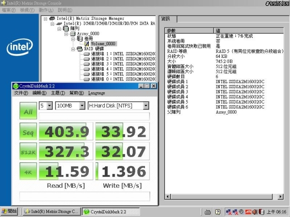The height and width of the screenshot is (217, 290).
Task: Click the 連接埠 3 : INTEL SSDSA2M160G2GC entry
Action: [123, 64]
